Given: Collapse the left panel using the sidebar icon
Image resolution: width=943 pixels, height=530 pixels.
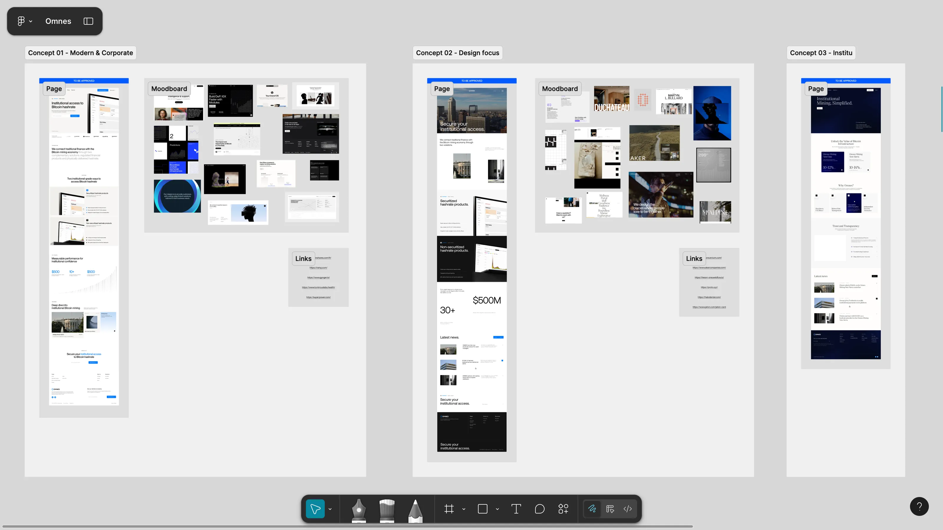Looking at the screenshot, I should click(88, 21).
